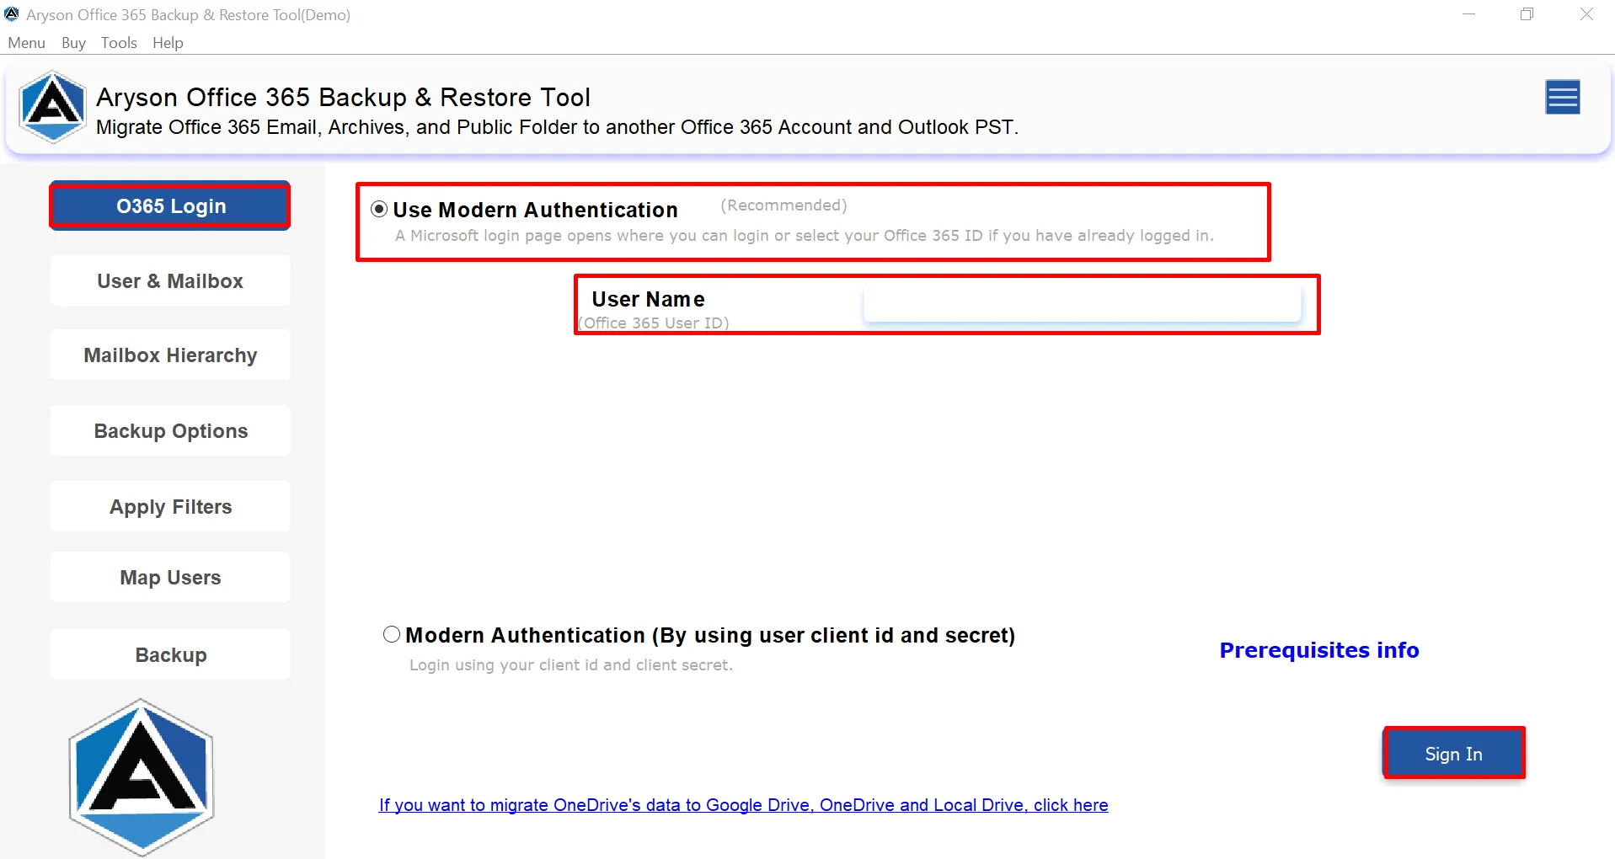The image size is (1615, 859).
Task: Select the Map Users step
Action: pyautogui.click(x=169, y=577)
